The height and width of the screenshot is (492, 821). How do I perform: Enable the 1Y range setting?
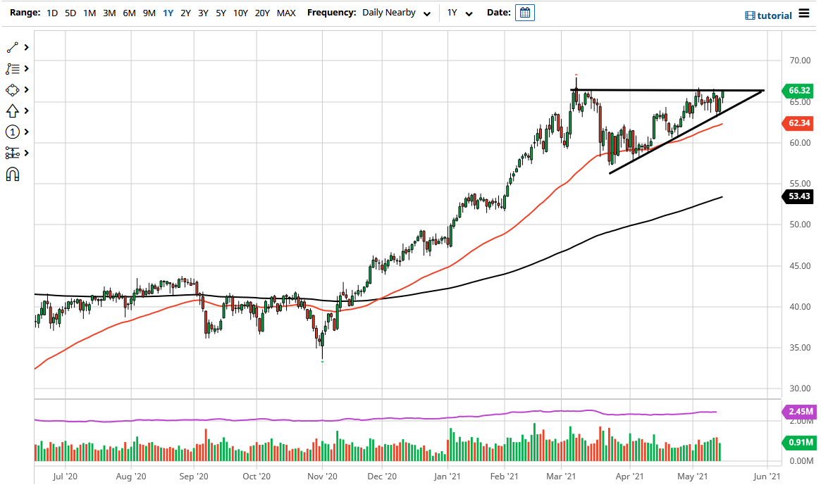click(x=168, y=13)
